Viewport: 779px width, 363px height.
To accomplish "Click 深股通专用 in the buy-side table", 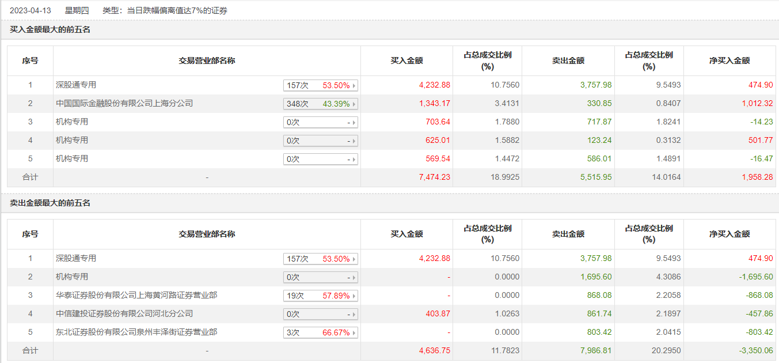I will point(76,85).
